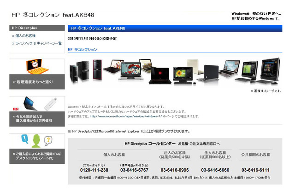Click the blue HP 冬コレクション feat.AKB48 heading bar
This screenshot has width=295, height=196.
pos(175,28)
